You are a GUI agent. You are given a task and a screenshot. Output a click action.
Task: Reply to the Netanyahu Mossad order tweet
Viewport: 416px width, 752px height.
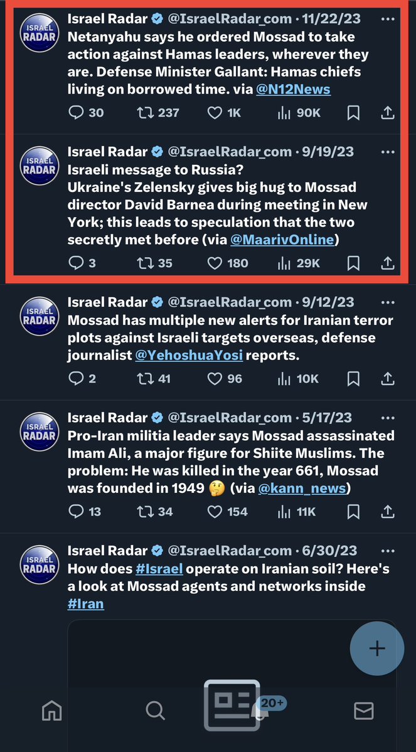click(x=76, y=113)
